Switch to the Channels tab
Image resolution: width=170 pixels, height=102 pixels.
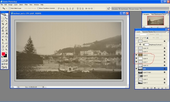pos(145,32)
